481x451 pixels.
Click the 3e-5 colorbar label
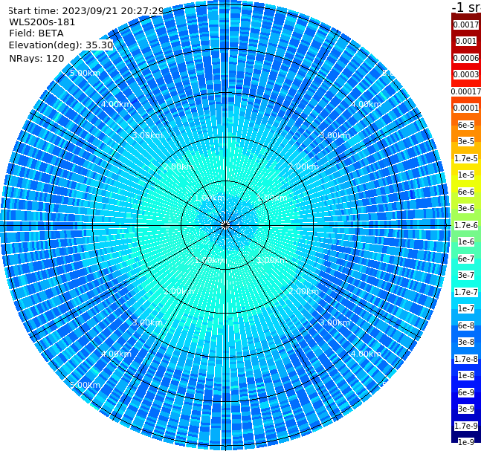click(466, 141)
